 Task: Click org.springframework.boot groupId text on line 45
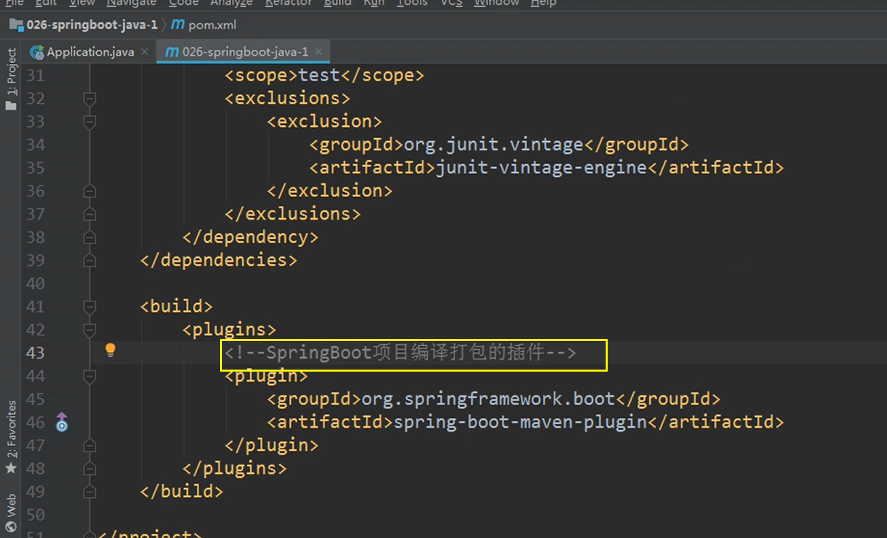click(x=488, y=399)
